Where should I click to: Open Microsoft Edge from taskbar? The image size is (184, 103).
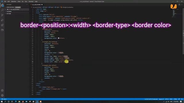point(16,102)
